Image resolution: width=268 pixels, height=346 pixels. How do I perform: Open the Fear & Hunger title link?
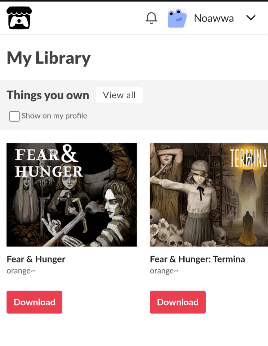click(x=36, y=259)
